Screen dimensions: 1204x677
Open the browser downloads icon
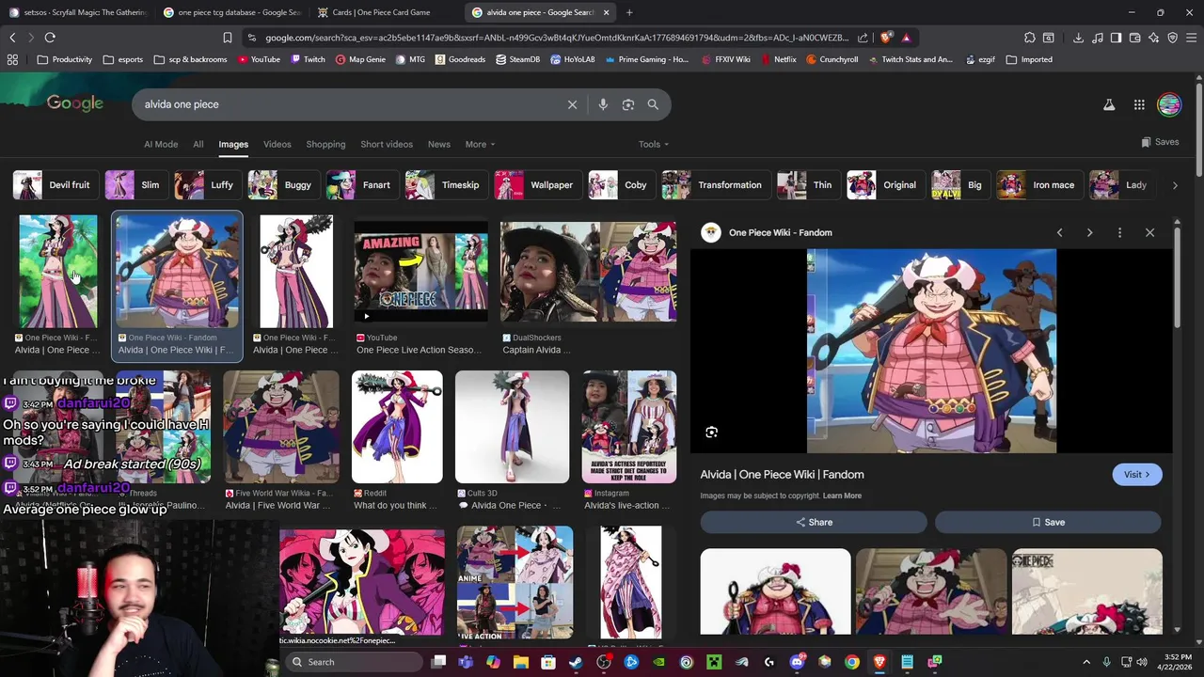[1078, 38]
